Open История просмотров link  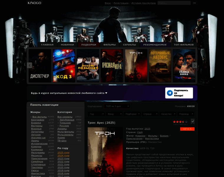pos(144,3)
